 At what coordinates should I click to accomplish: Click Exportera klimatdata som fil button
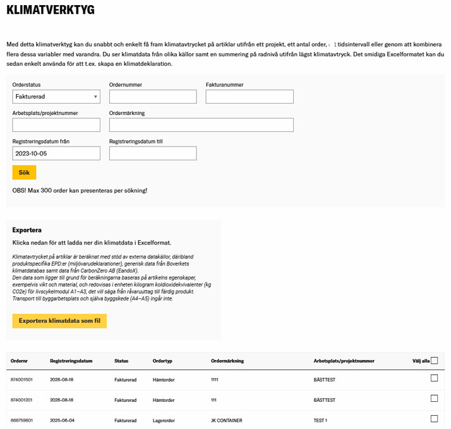click(59, 321)
